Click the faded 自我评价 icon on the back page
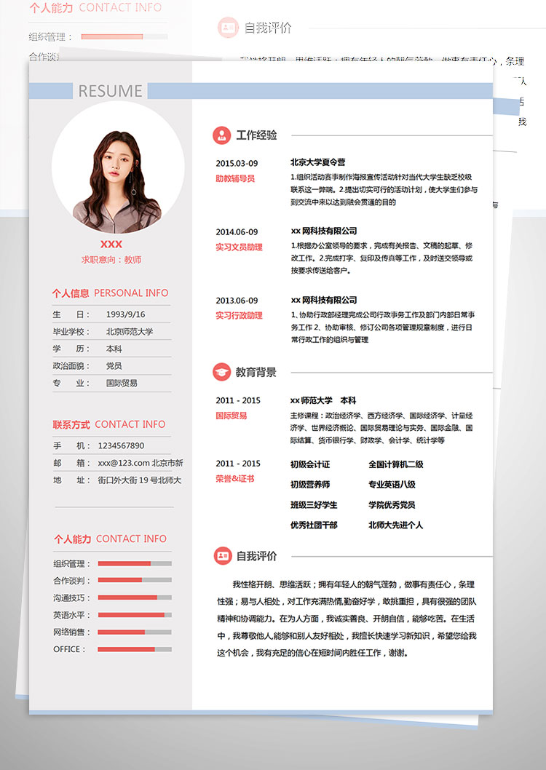The image size is (546, 770). pyautogui.click(x=229, y=28)
